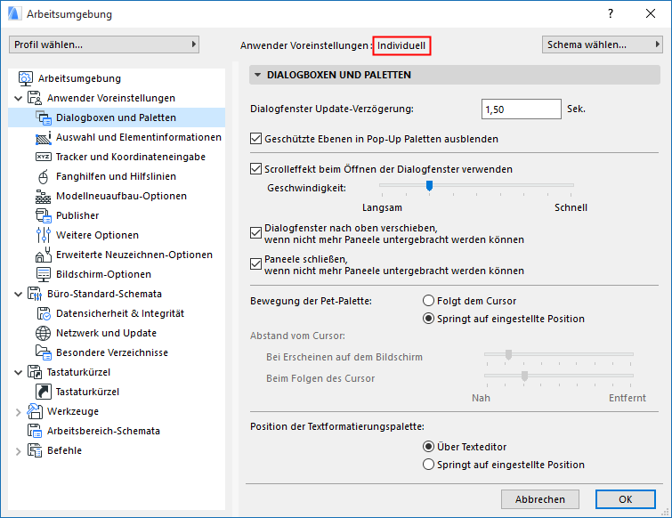Image resolution: width=672 pixels, height=518 pixels.
Task: Click the Geschwindigkeit slider handle
Action: [x=428, y=185]
